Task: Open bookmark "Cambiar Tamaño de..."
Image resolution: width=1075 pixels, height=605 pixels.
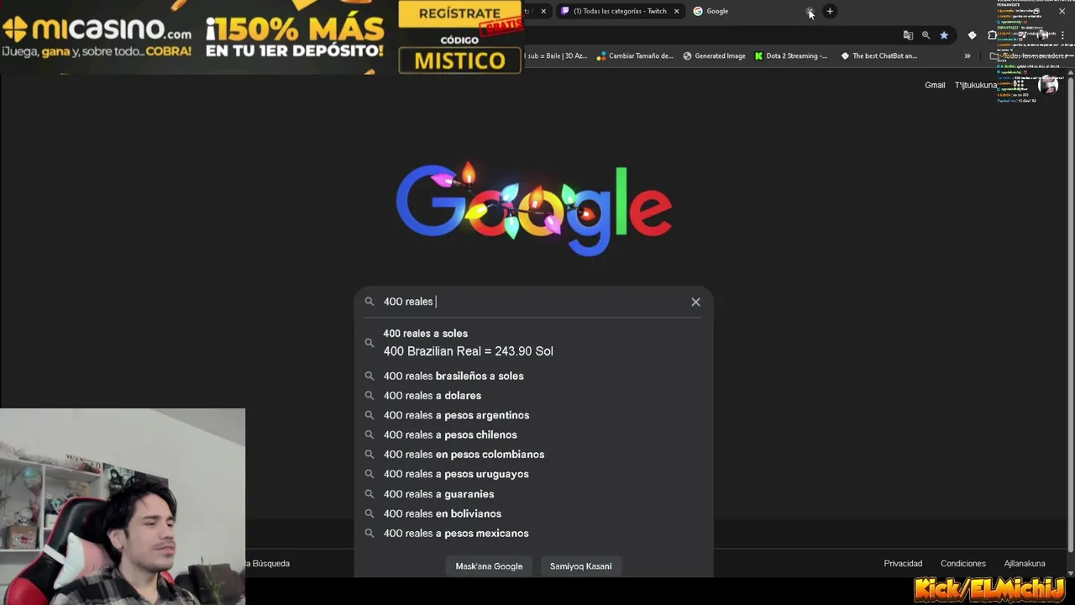Action: (x=634, y=56)
